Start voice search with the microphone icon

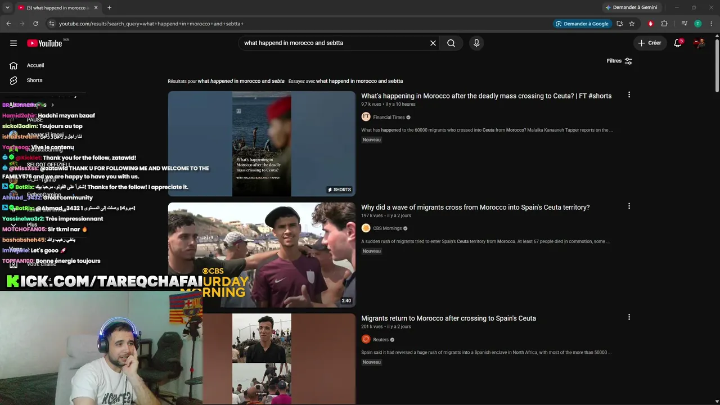click(x=476, y=43)
